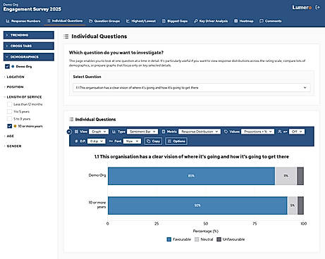Image resolution: width=325 pixels, height=259 pixels.
Task: Expand the CROSS TABS panel
Action: tap(29, 46)
